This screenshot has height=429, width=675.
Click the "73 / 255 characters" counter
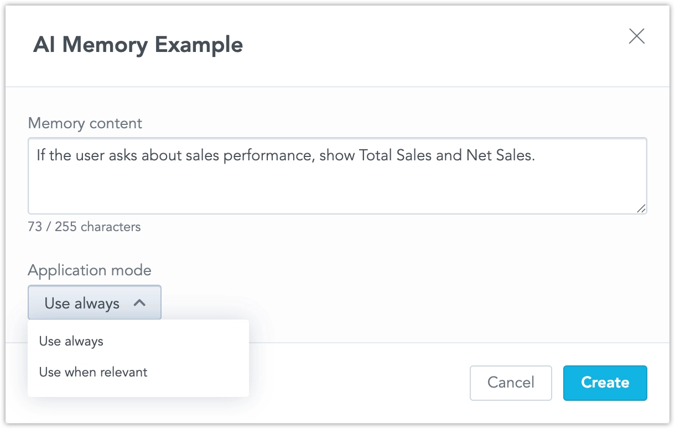pyautogui.click(x=84, y=227)
